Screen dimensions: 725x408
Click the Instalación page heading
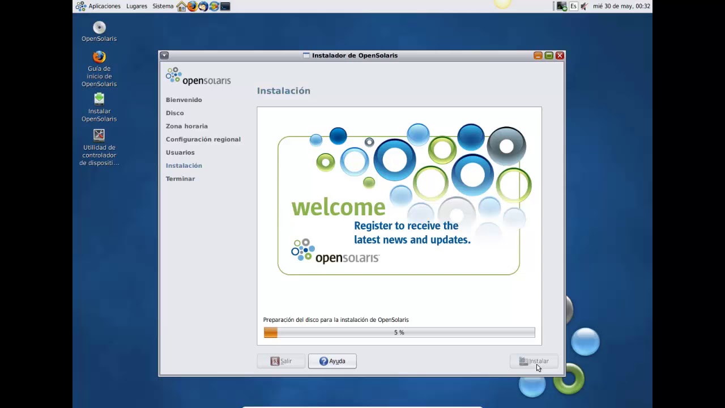tap(284, 91)
